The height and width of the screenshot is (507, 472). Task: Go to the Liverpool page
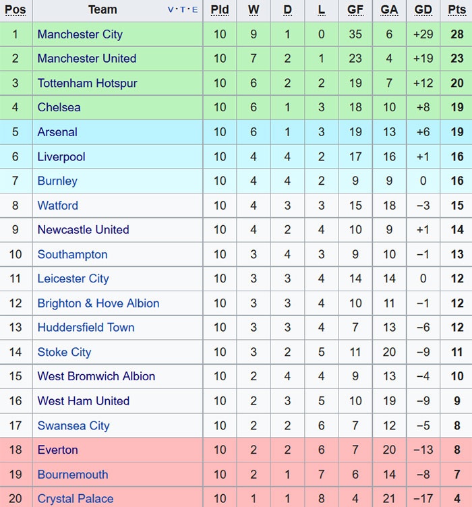tap(61, 156)
